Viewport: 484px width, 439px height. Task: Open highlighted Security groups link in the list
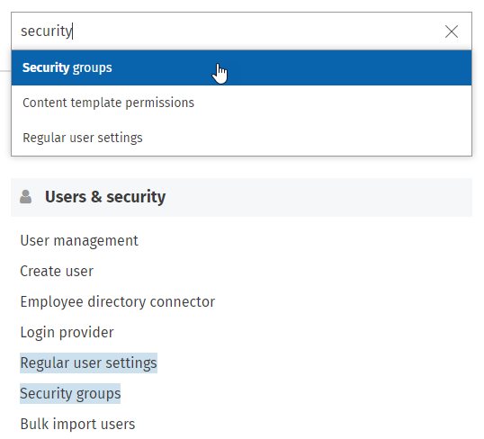point(70,394)
